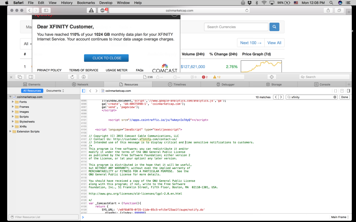Click the blue search magnifier button

pos(274,27)
